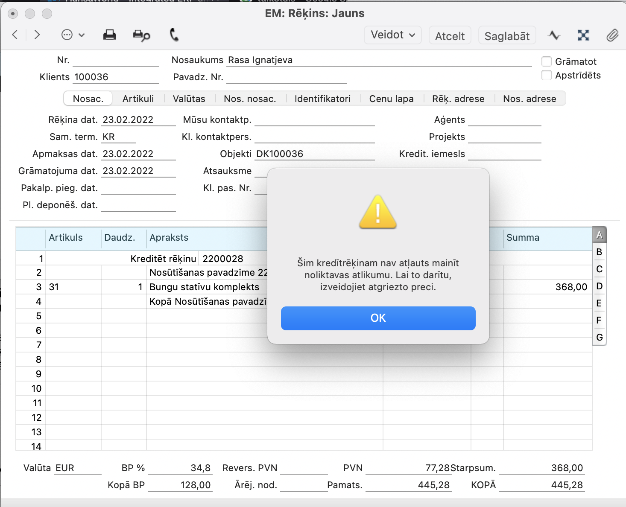Expand the Veidot dropdown menu
Image resolution: width=626 pixels, height=507 pixels.
pos(392,35)
